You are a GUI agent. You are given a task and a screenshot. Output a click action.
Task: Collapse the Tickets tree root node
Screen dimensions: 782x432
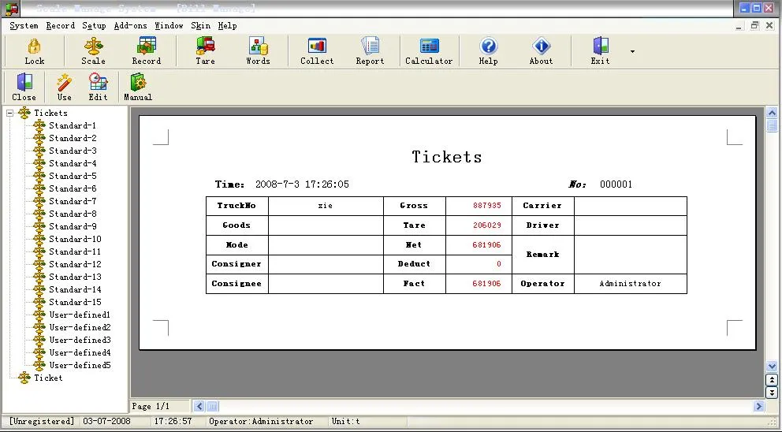[x=10, y=113]
